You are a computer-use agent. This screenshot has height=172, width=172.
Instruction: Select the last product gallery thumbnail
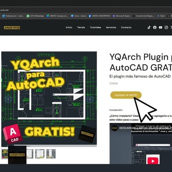[51, 154]
